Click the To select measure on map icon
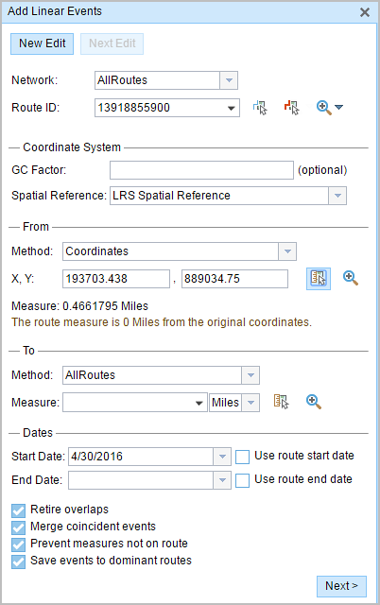Screen dimensions: 380x605 coord(282,402)
